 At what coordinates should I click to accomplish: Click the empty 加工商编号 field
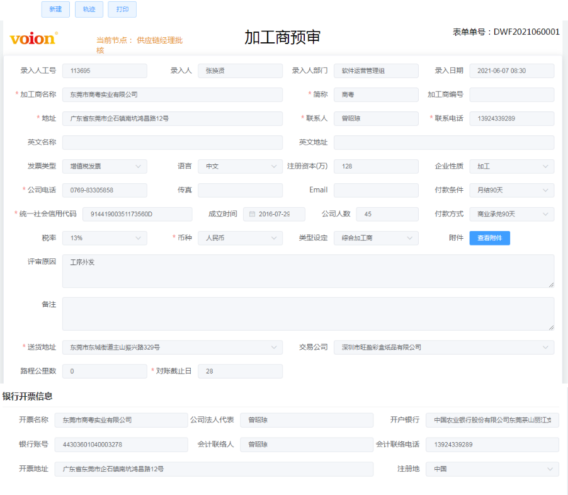pyautogui.click(x=512, y=94)
